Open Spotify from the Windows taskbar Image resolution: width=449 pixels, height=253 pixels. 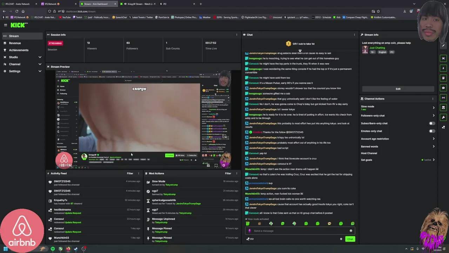53,249
